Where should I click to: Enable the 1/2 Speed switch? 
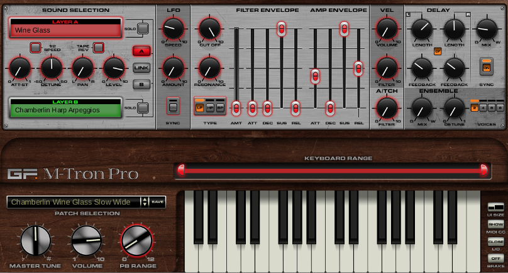[x=35, y=48]
